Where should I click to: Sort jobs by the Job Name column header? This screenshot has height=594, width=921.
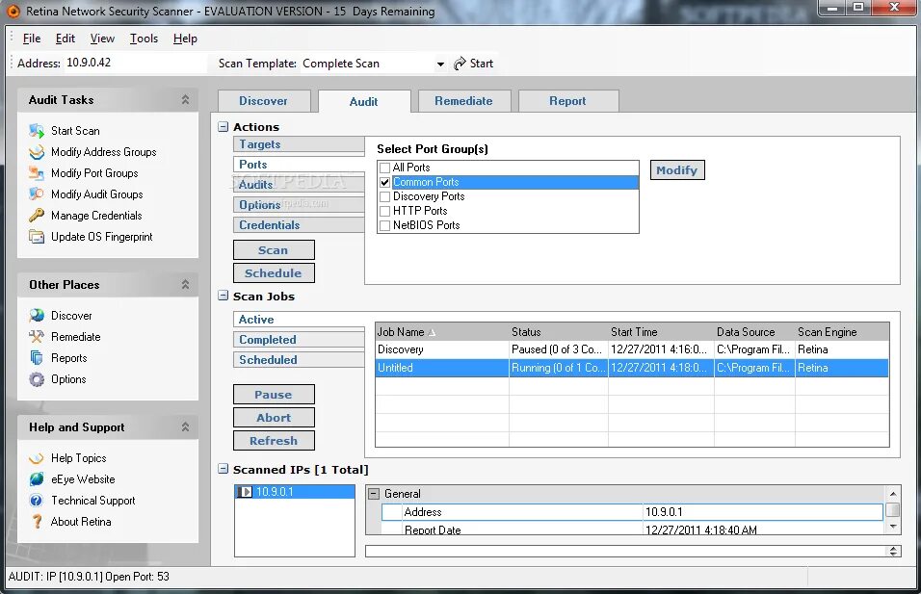442,331
